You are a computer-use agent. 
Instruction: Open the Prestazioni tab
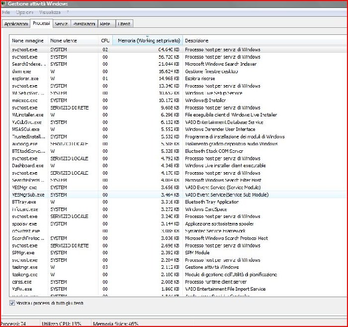pyautogui.click(x=84, y=24)
